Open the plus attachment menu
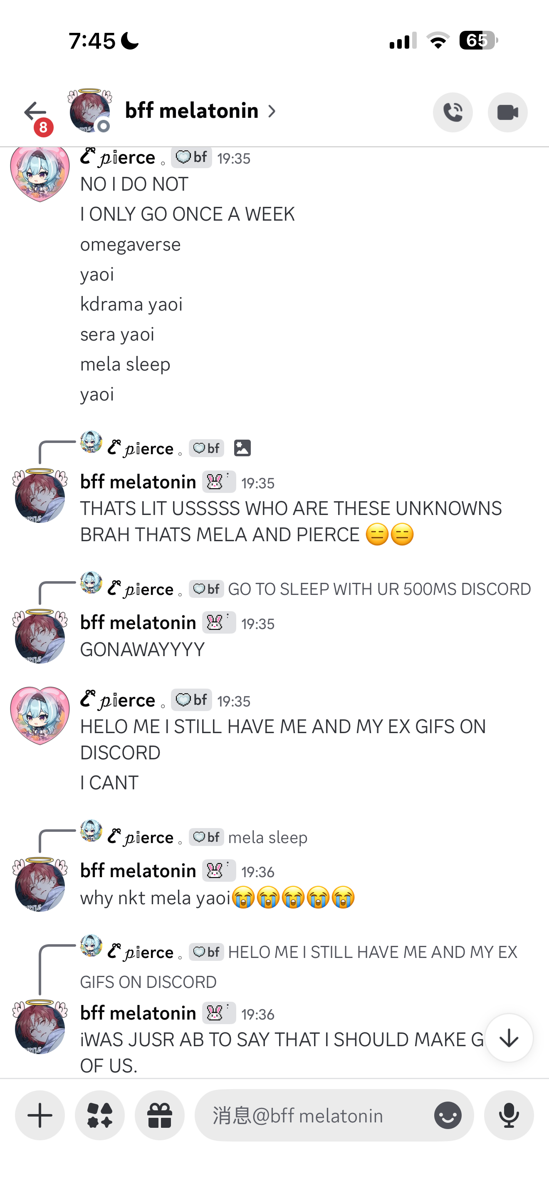Image resolution: width=549 pixels, height=1194 pixels. pyautogui.click(x=40, y=1115)
